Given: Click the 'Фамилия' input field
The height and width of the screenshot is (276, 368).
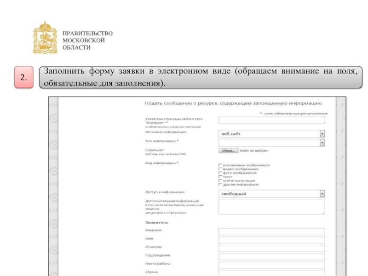Looking at the screenshot, I should pos(271,232).
